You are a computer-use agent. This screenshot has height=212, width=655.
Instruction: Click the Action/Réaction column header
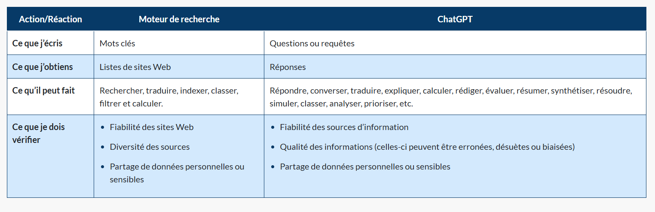click(50, 19)
